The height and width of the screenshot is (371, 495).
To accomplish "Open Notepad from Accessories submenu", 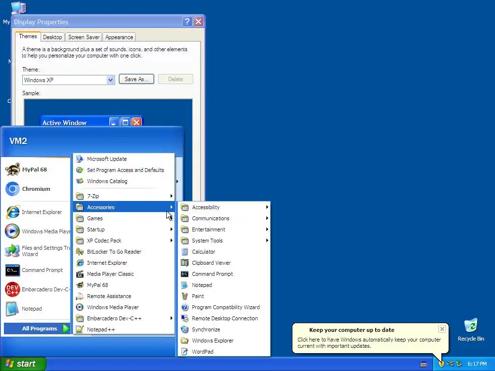I will [224, 285].
